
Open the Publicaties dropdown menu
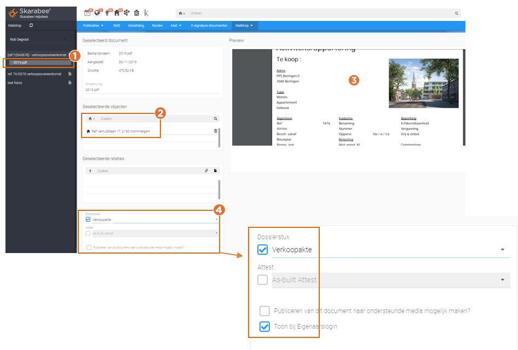click(x=93, y=25)
